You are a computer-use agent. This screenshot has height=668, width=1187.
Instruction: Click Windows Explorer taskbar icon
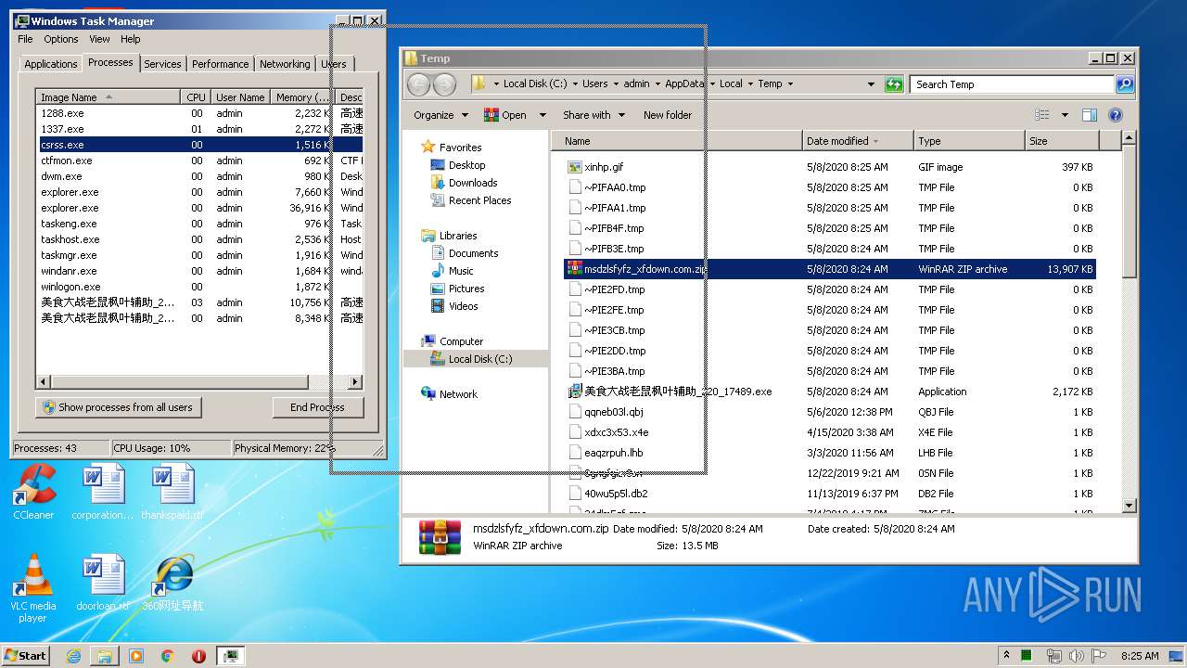[x=105, y=656]
